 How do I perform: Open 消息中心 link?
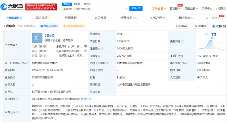point(207,9)
